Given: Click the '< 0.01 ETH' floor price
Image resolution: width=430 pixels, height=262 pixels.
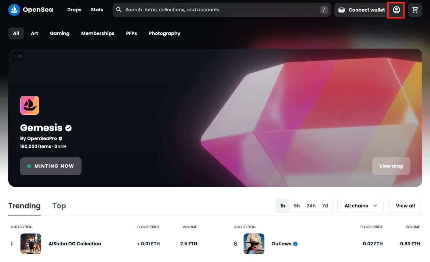Looking at the screenshot, I should pos(148,244).
